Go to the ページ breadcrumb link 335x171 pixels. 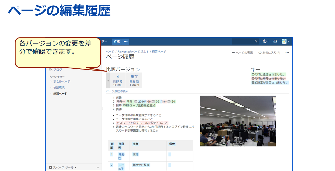point(110,51)
